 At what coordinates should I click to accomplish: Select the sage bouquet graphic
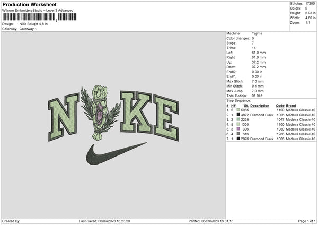coord(101,112)
